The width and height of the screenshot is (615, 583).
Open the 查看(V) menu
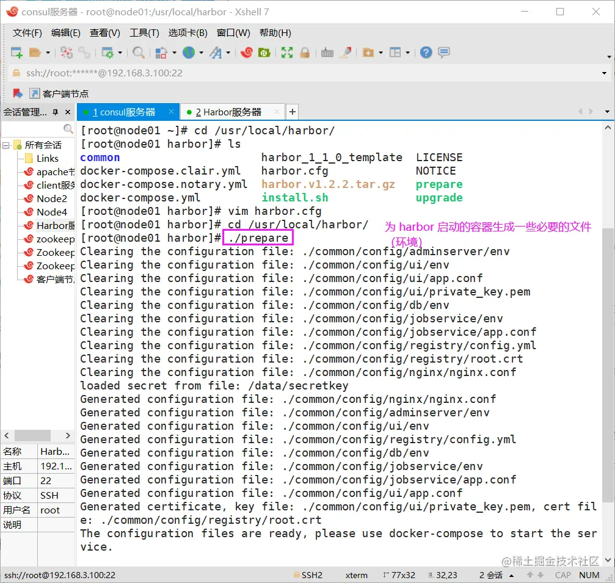coord(104,32)
